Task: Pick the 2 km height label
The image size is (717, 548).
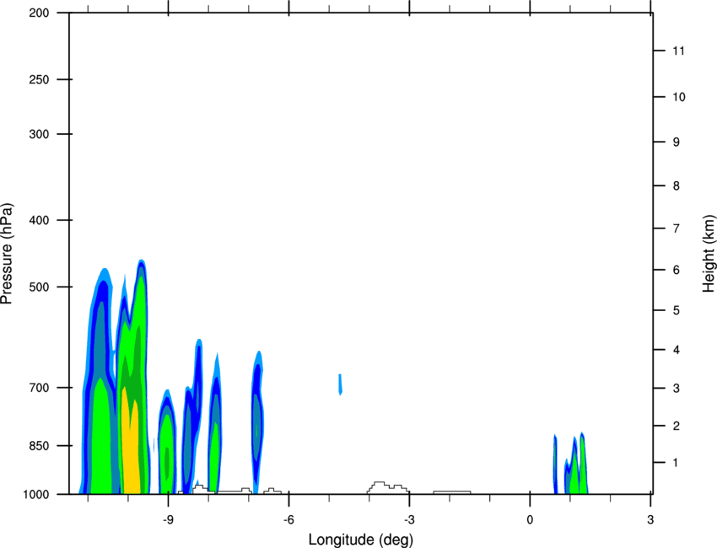Action: [x=677, y=426]
